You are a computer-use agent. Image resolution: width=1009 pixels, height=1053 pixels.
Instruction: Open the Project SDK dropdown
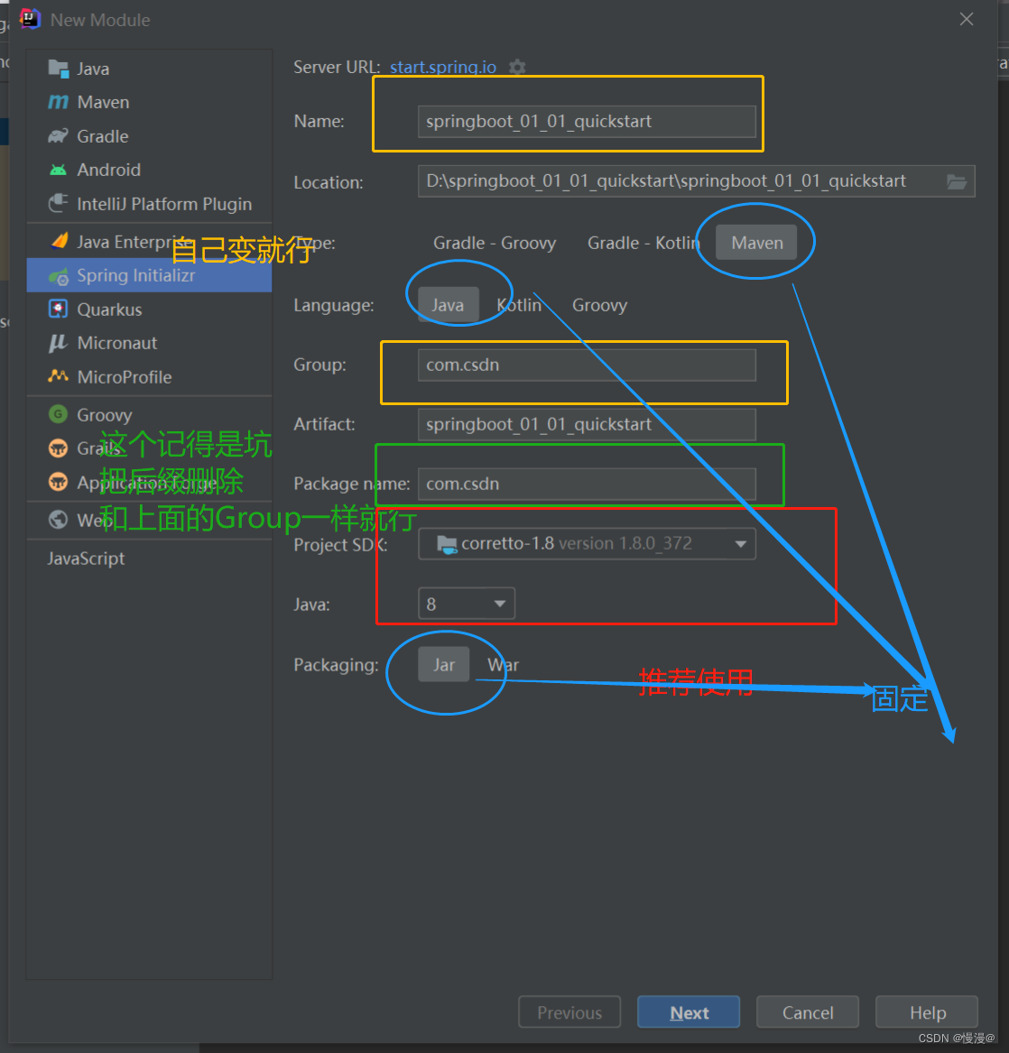pyautogui.click(x=587, y=544)
